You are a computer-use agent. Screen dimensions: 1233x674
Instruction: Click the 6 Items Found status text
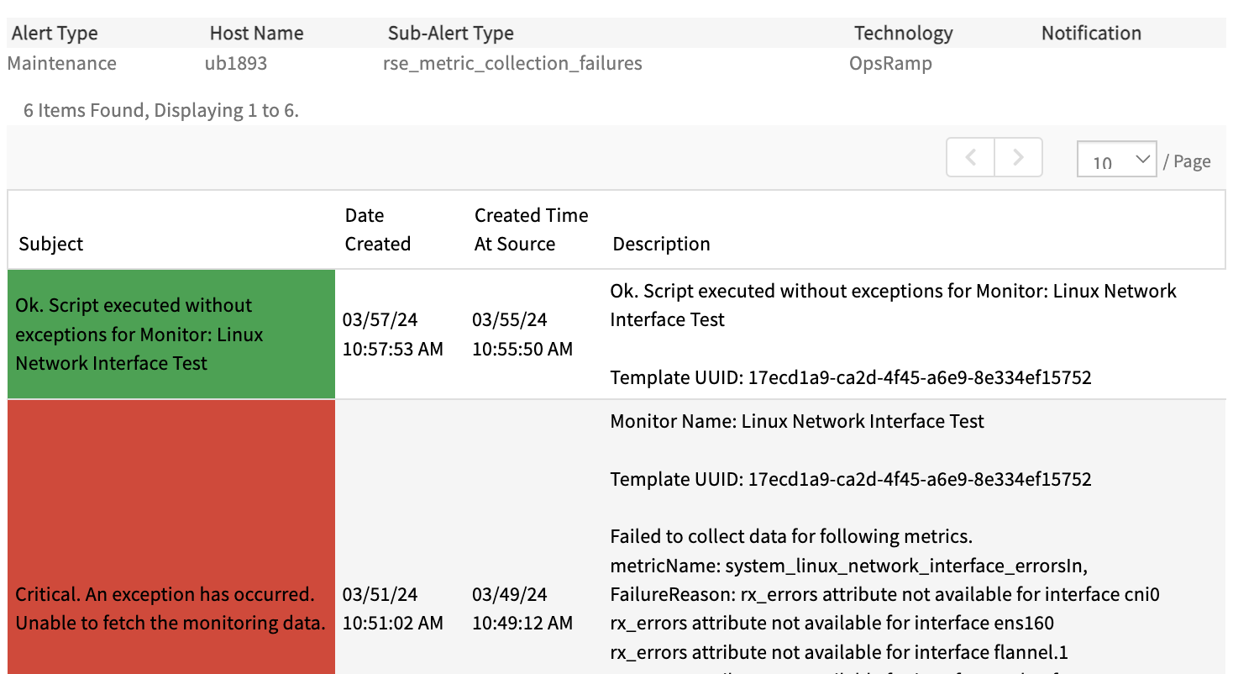tap(159, 110)
